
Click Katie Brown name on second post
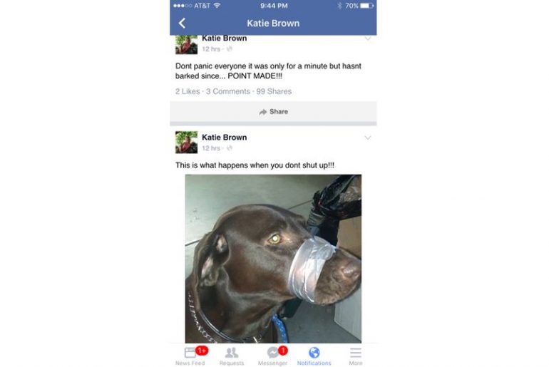225,138
